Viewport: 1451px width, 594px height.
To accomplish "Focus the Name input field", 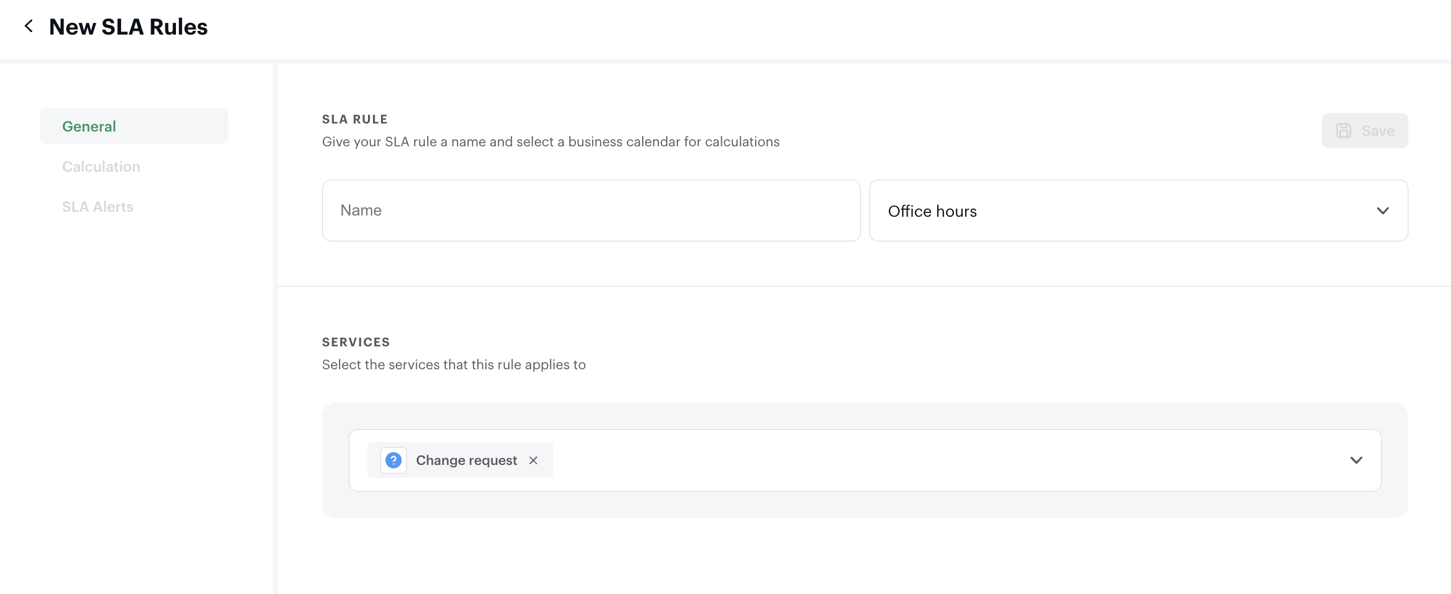I will click(x=590, y=211).
